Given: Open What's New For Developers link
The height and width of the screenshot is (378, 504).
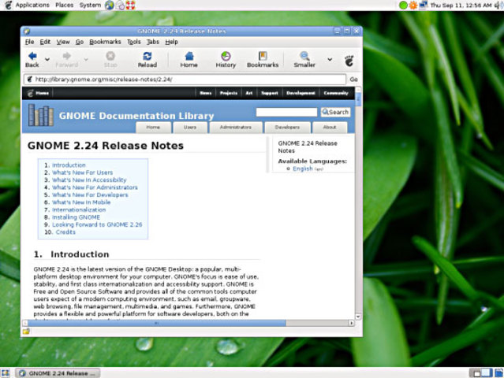Looking at the screenshot, I should 90,195.
